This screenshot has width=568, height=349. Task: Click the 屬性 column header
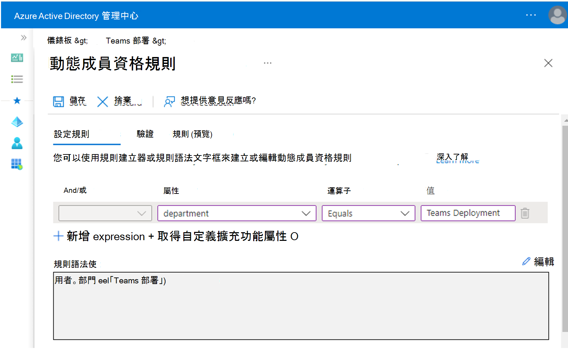point(171,191)
